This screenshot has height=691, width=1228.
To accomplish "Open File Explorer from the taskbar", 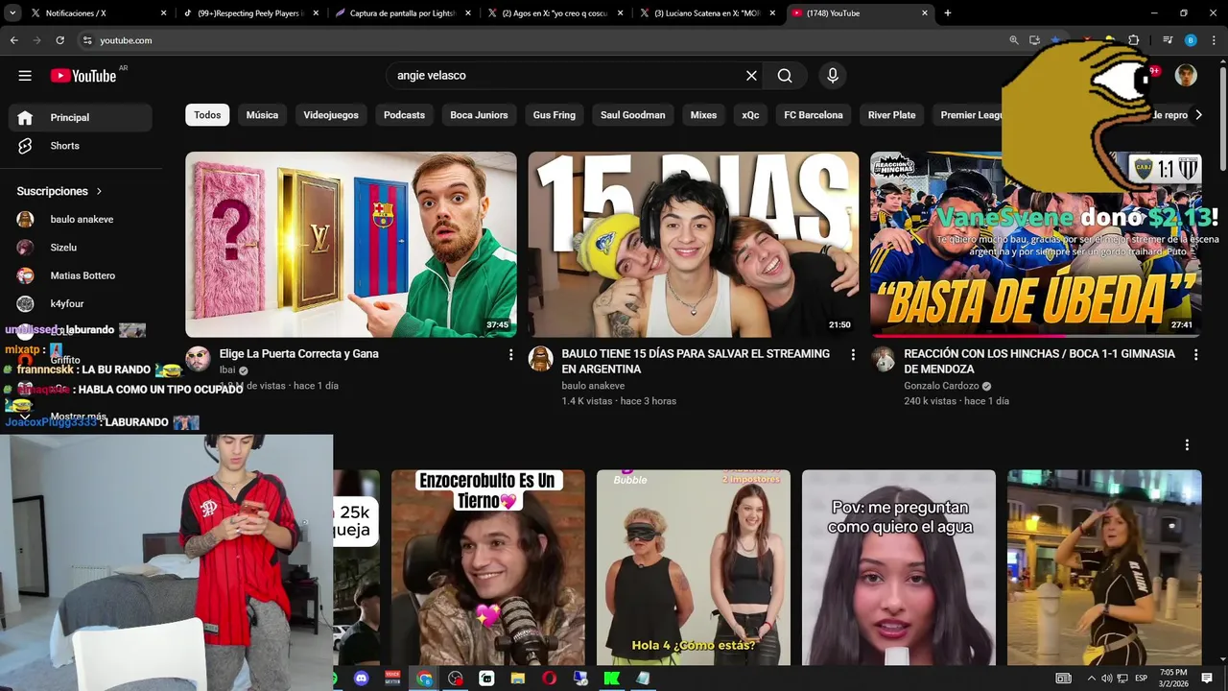I will [518, 679].
